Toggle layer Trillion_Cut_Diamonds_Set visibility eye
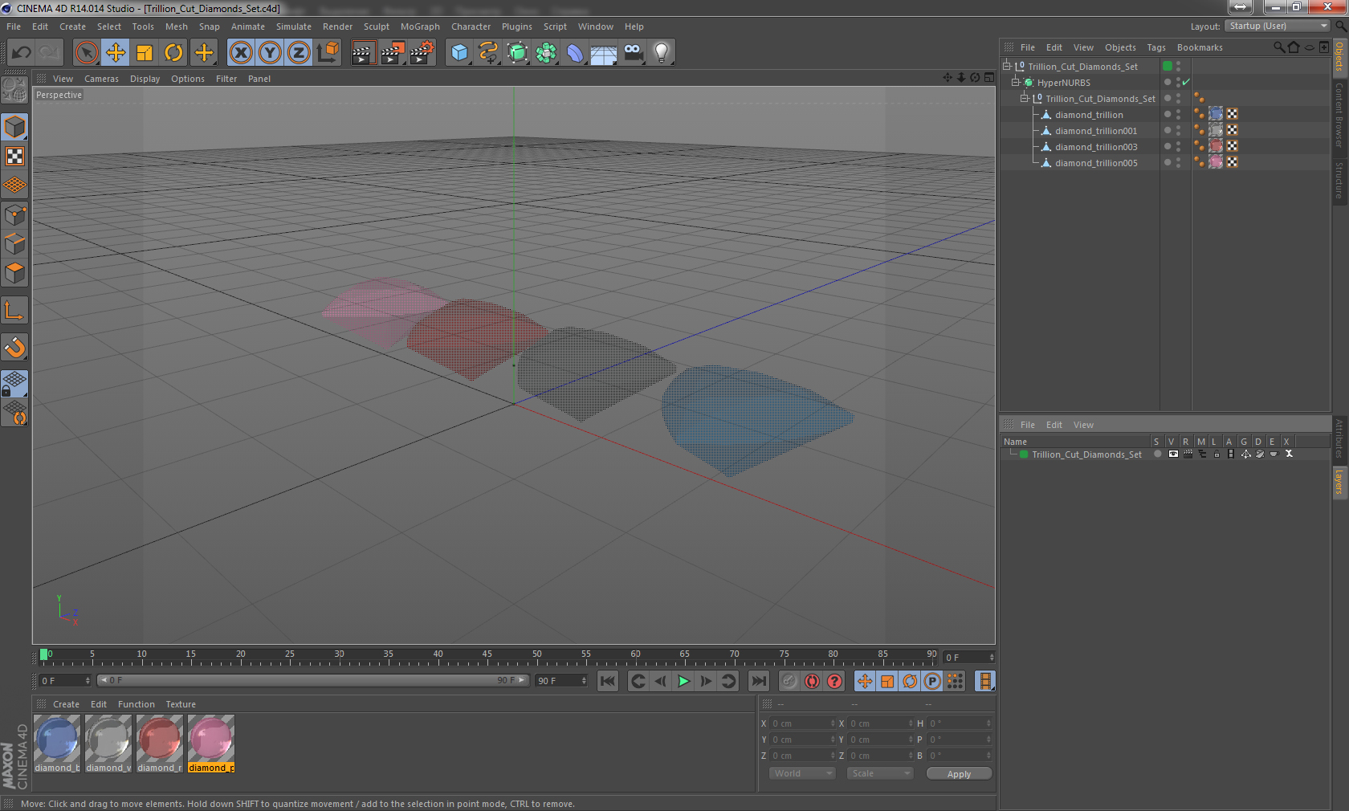The width and height of the screenshot is (1349, 811). (x=1173, y=454)
